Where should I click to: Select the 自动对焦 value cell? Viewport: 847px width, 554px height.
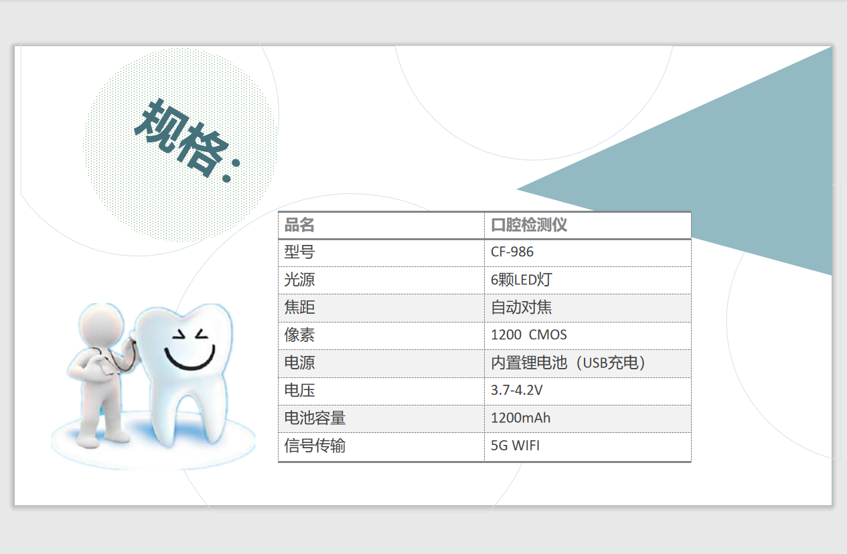[x=587, y=308]
